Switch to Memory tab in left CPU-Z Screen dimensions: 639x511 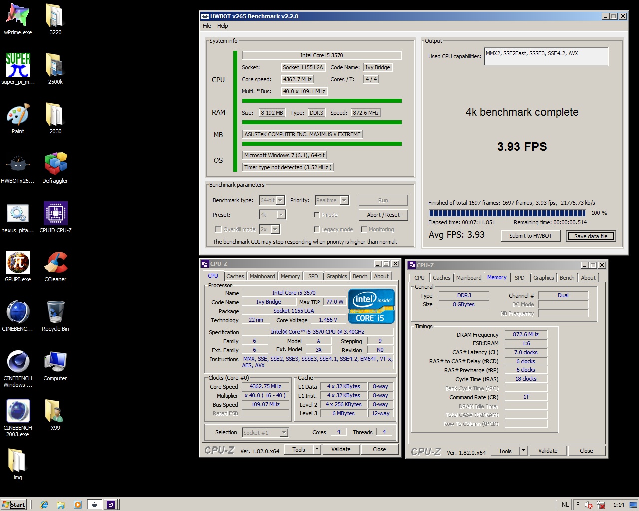[290, 276]
